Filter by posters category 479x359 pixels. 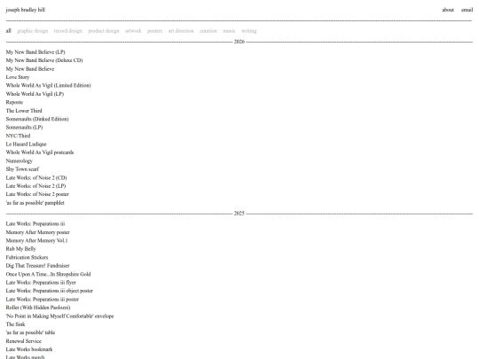(155, 31)
